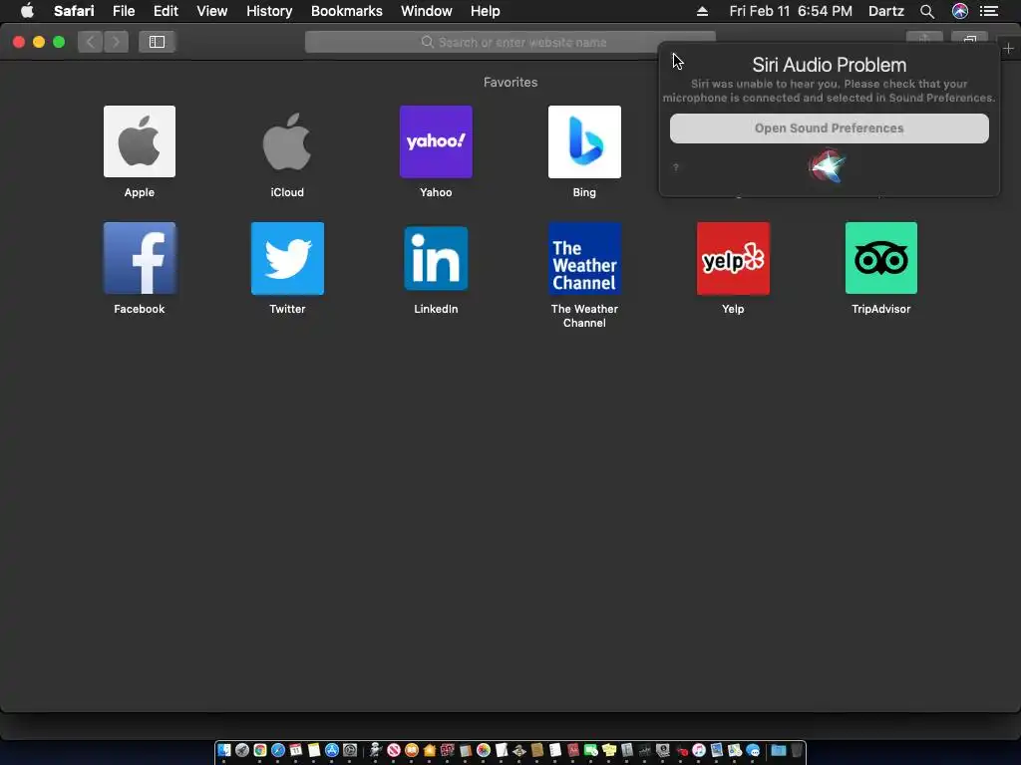1021x765 pixels.
Task: Open Calendar from the Dock
Action: [295, 750]
